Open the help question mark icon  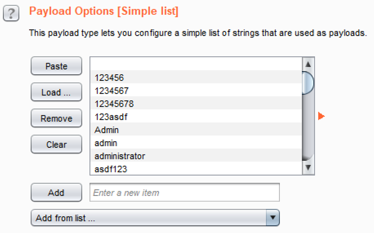pos(11,14)
